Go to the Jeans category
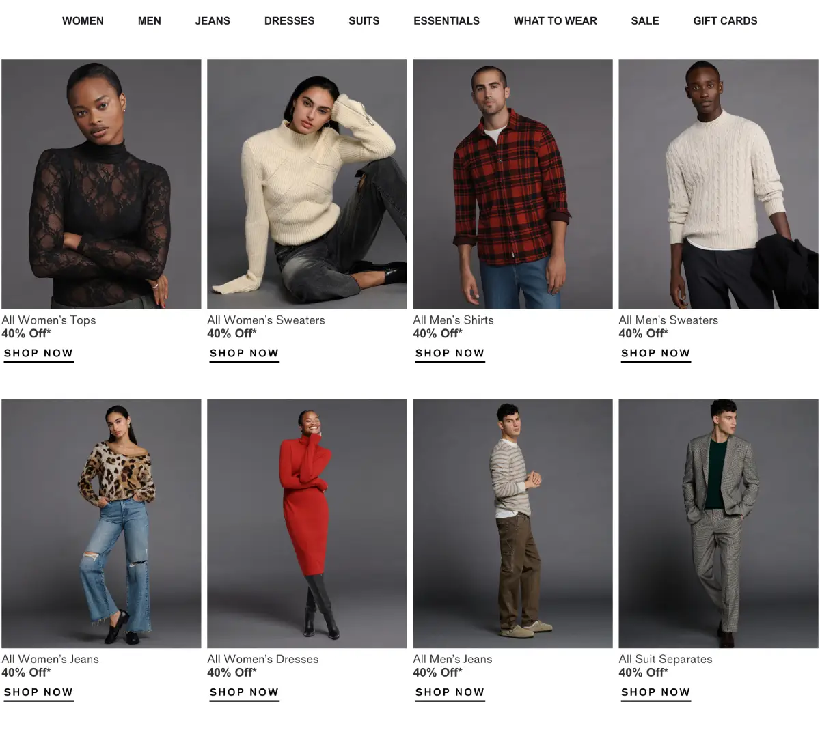Viewport: 820px width, 730px height. [x=213, y=21]
